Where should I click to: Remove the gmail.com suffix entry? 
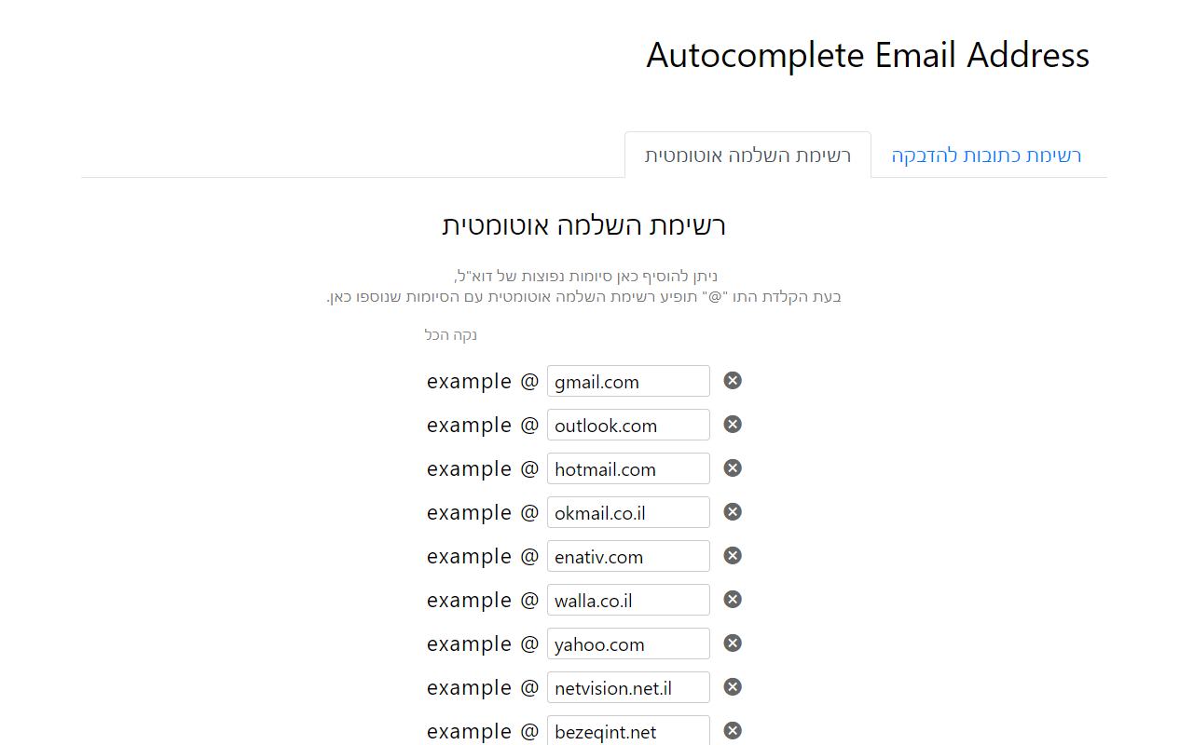point(732,380)
